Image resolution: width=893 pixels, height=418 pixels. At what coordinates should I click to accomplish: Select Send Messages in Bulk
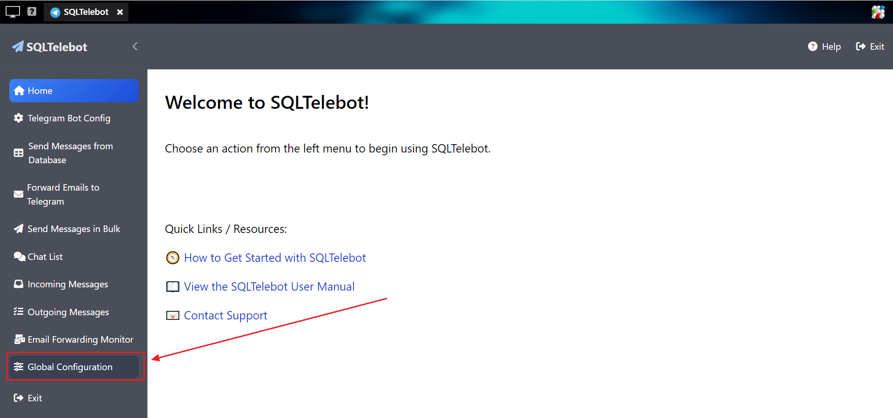tap(73, 229)
